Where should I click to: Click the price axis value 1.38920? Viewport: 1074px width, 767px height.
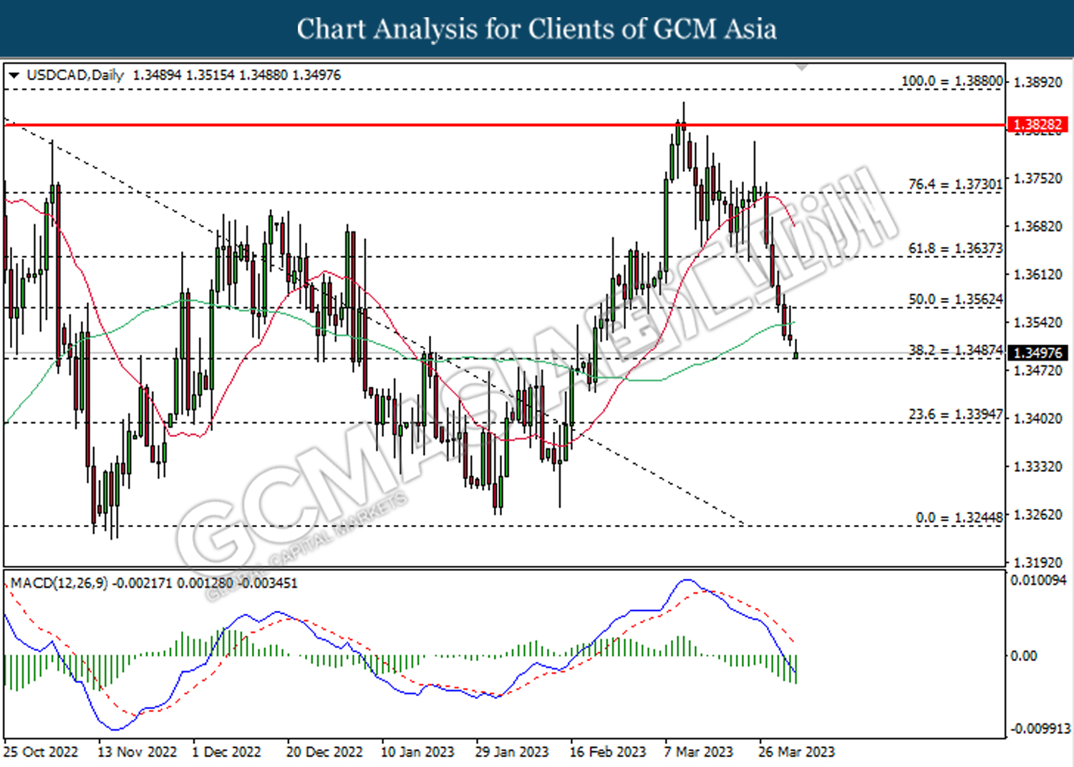(x=1038, y=82)
